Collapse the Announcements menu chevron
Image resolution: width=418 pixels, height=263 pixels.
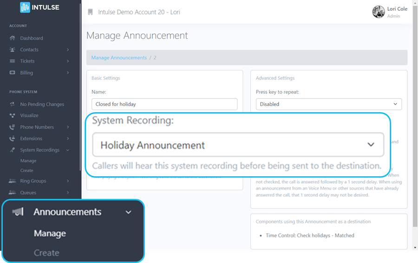tap(129, 212)
